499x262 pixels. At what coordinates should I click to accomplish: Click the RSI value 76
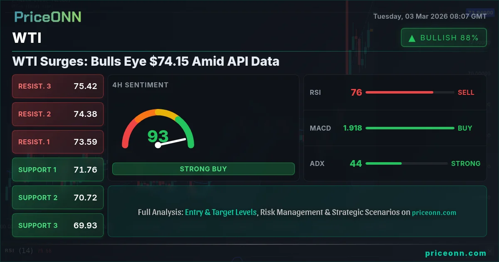point(356,92)
